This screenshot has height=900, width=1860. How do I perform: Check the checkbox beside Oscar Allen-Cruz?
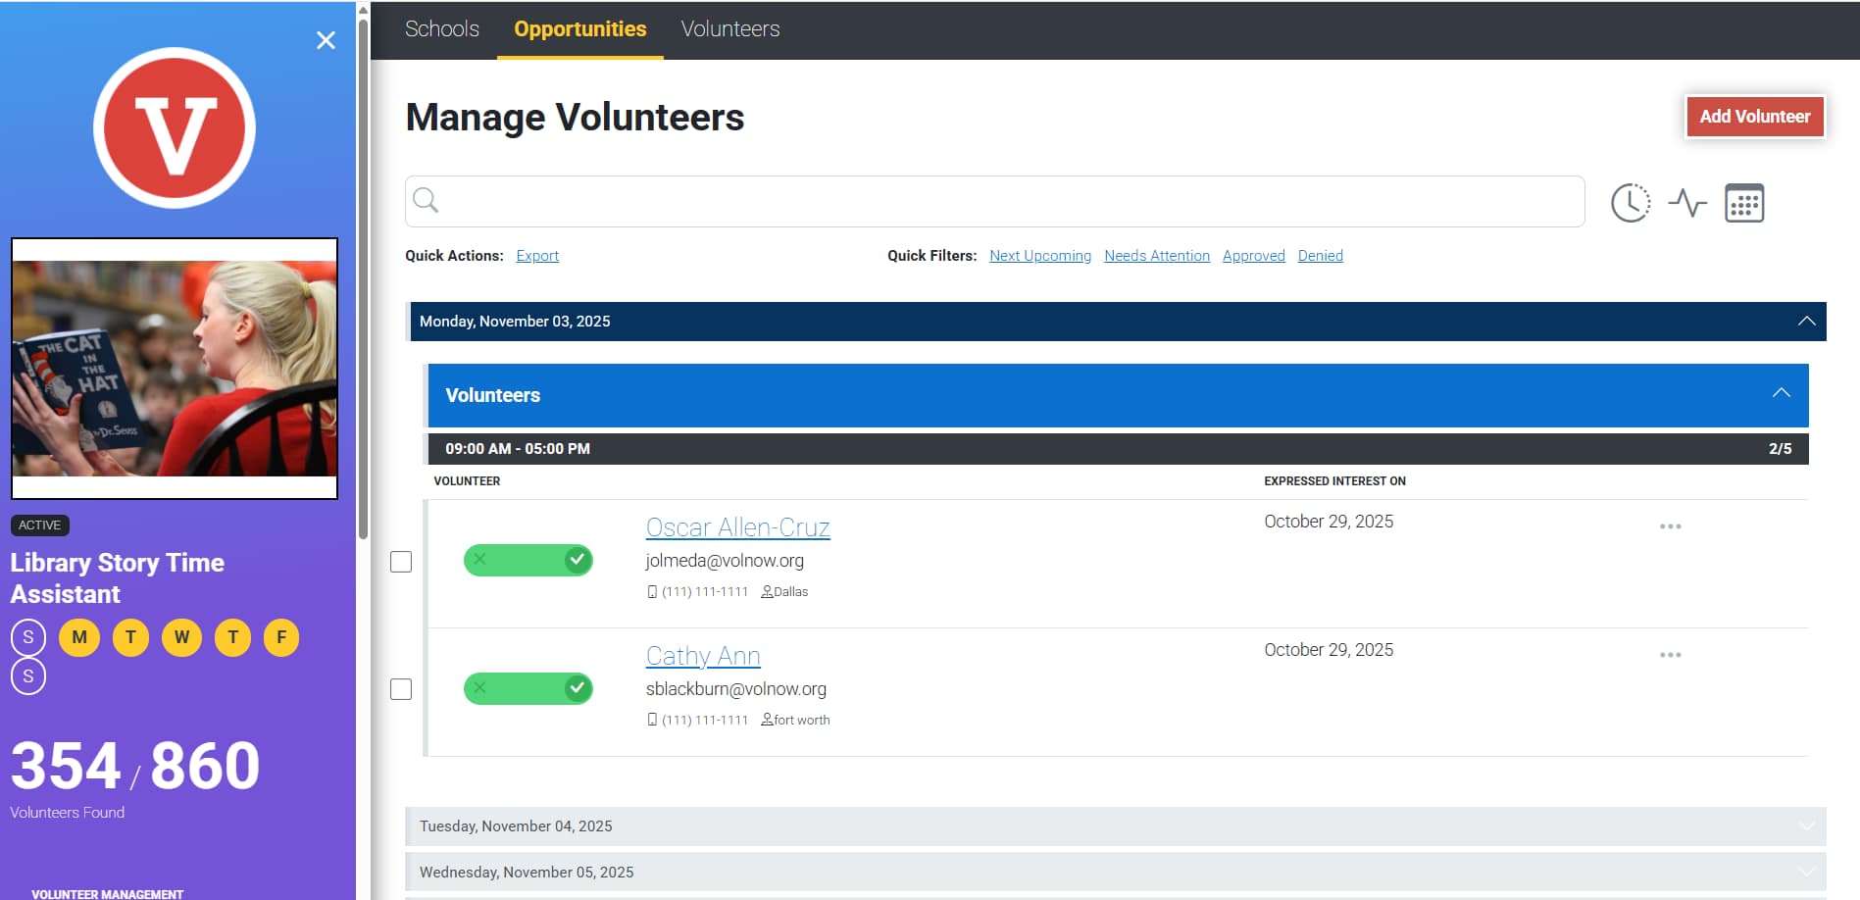[x=401, y=562]
